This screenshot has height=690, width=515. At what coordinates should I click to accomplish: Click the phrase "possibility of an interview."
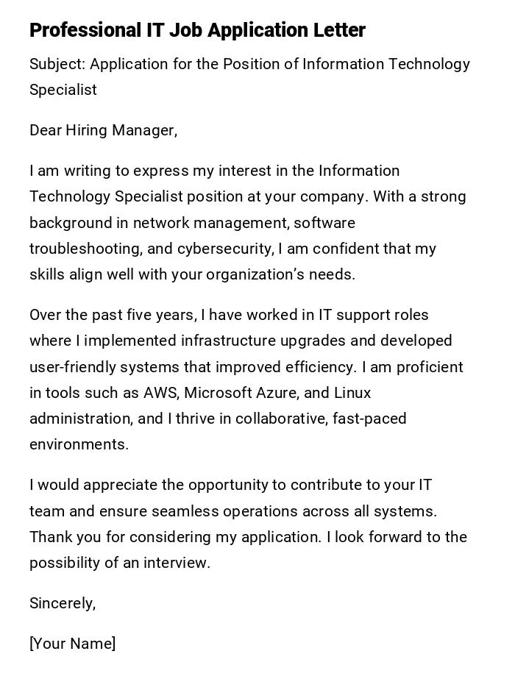[120, 563]
